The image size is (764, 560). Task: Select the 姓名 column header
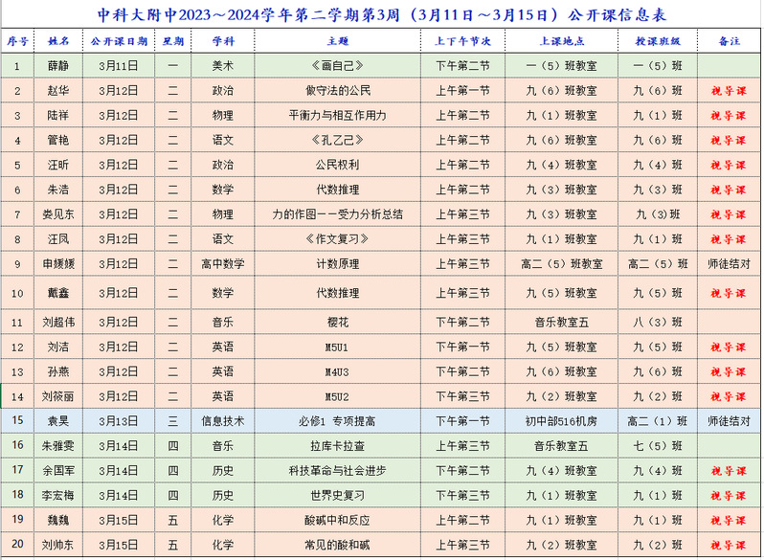coord(58,41)
